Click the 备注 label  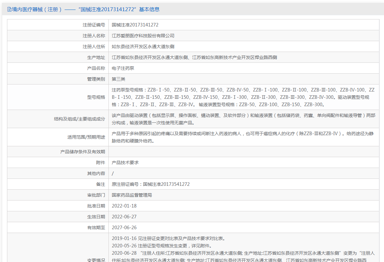(100, 184)
